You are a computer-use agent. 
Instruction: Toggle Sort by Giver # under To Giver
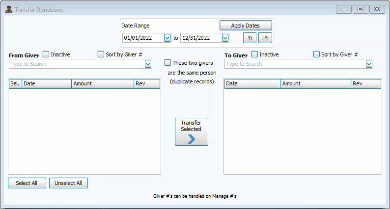(317, 54)
